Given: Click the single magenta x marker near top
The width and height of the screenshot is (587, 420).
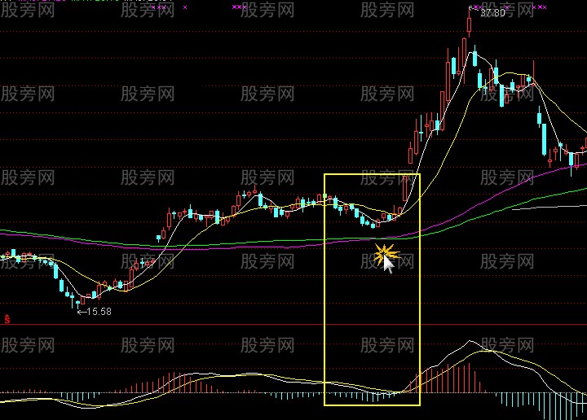Looking at the screenshot, I should pos(185,7).
